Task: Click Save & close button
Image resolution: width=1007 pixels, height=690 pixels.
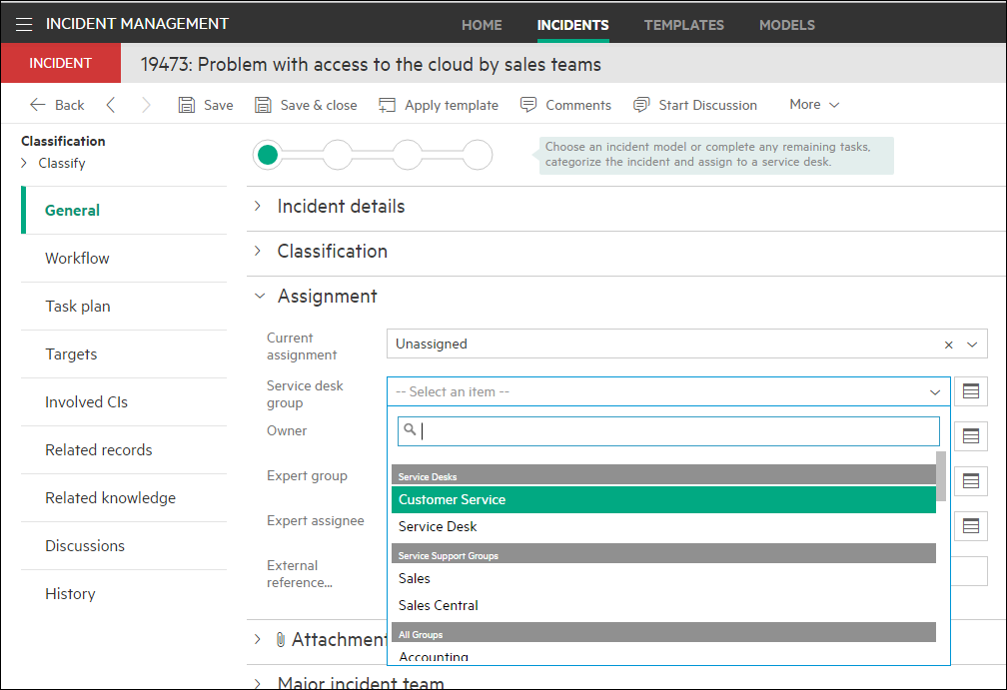Action: [307, 105]
